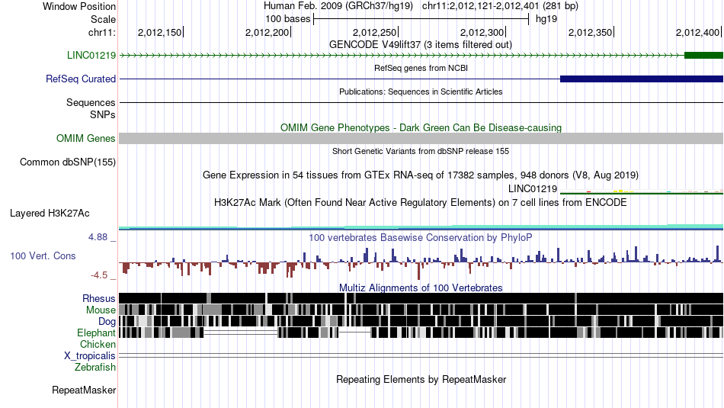
Task: Click the OMIM Gene Phenotypes track title
Action: point(421,127)
